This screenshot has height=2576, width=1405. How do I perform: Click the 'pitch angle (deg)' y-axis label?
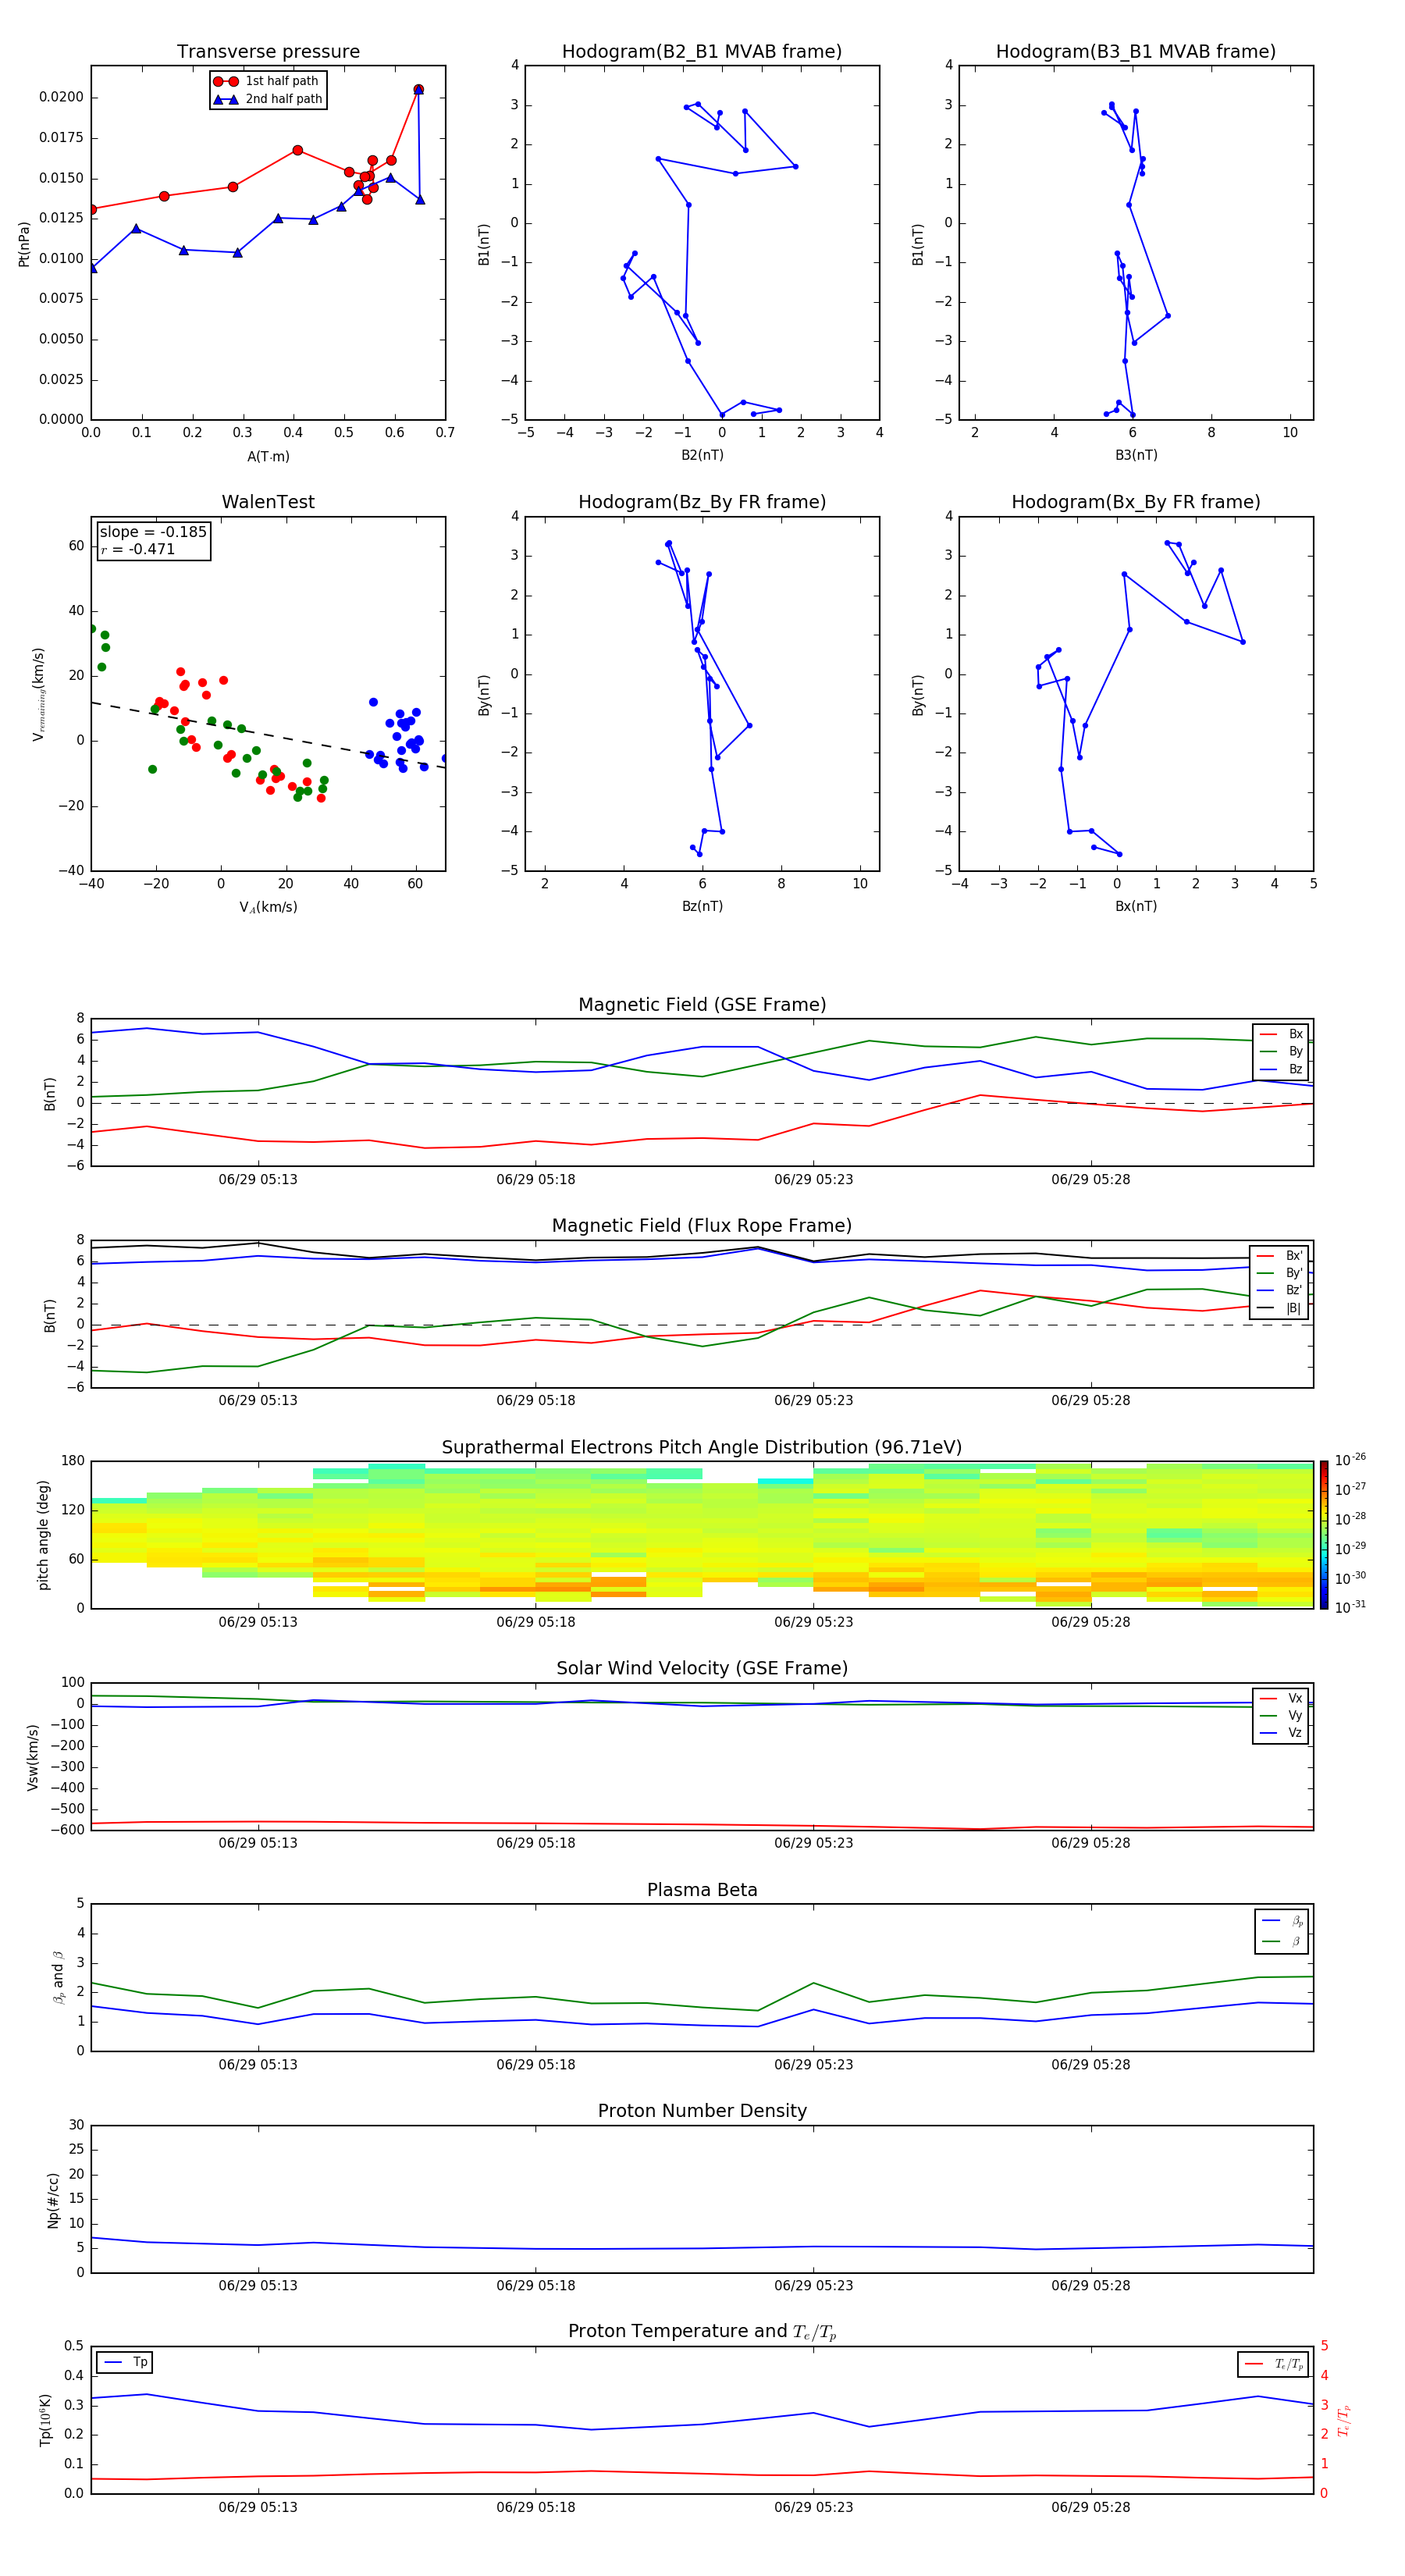(43, 1535)
